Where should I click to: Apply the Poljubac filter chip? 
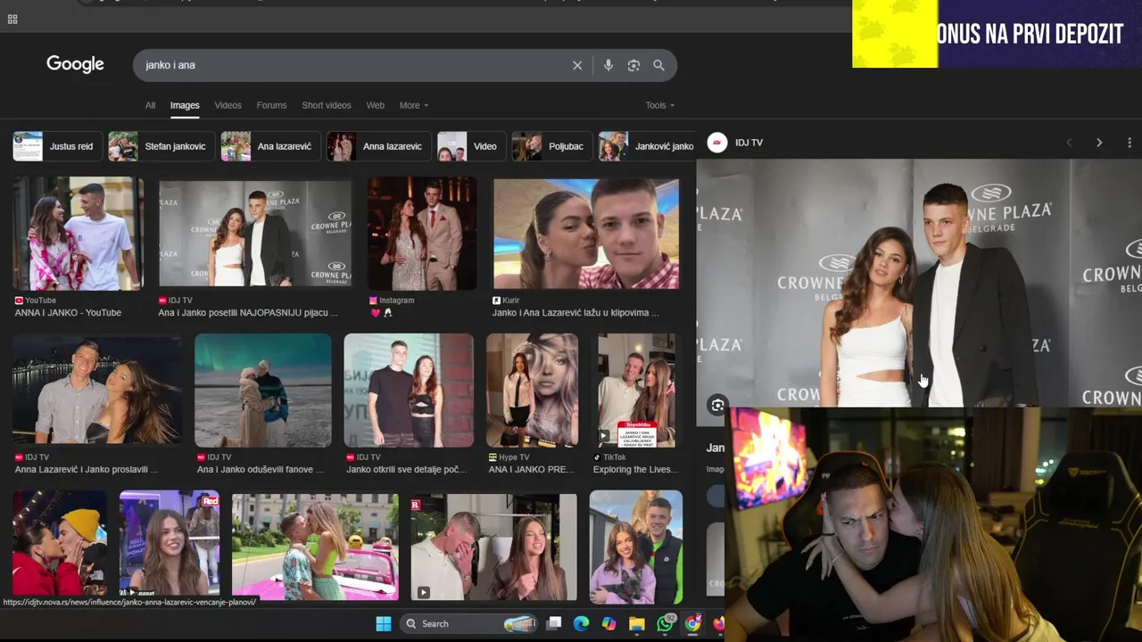550,146
